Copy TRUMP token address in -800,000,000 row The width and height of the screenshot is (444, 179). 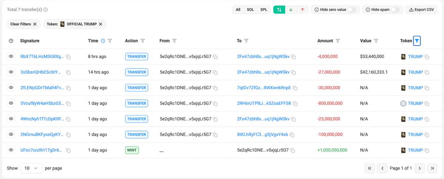[427, 104]
